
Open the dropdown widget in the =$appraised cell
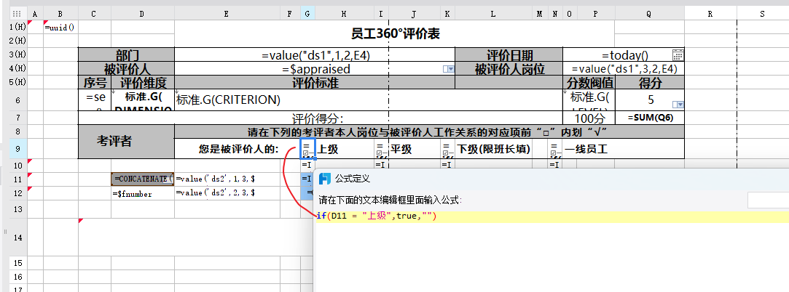(449, 69)
